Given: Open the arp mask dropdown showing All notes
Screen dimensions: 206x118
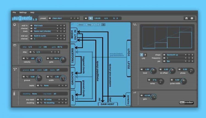Looking at the screenshot, I should pyautogui.click(x=52, y=100).
